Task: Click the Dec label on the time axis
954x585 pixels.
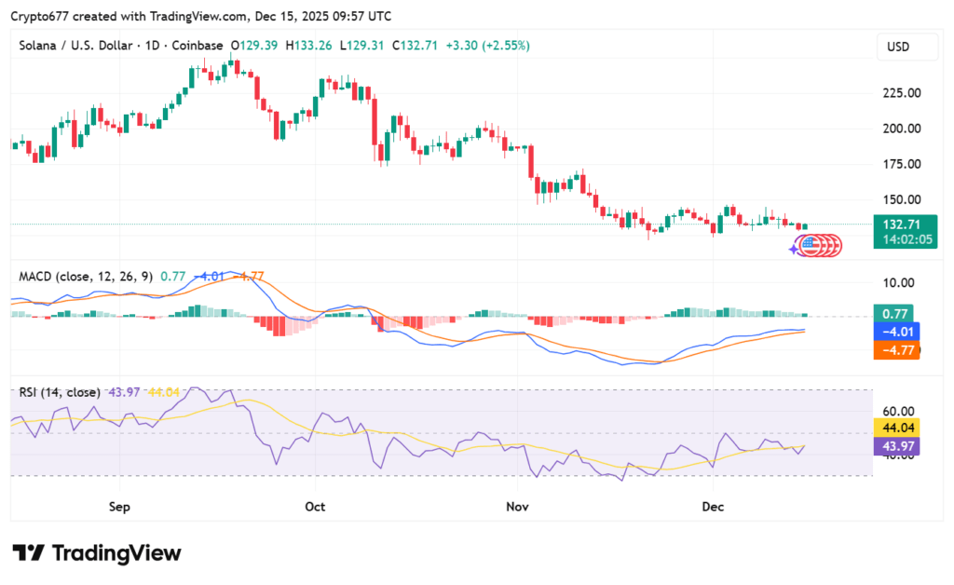Action: point(713,507)
